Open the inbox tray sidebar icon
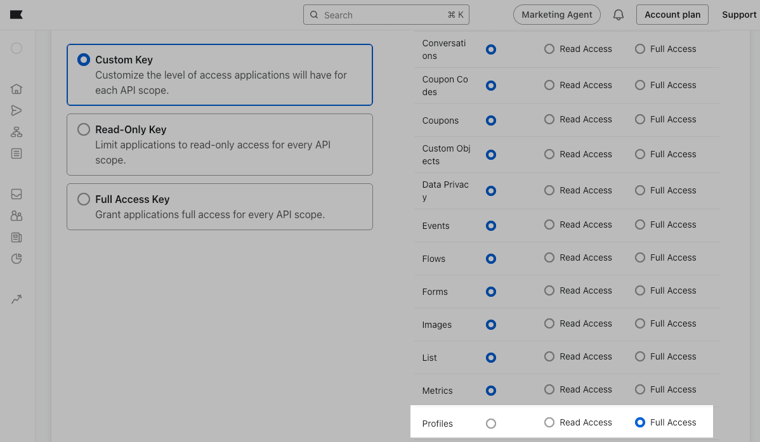This screenshot has height=442, width=760. 16,194
